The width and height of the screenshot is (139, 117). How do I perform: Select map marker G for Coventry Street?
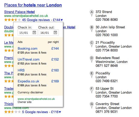click(x=92, y=105)
